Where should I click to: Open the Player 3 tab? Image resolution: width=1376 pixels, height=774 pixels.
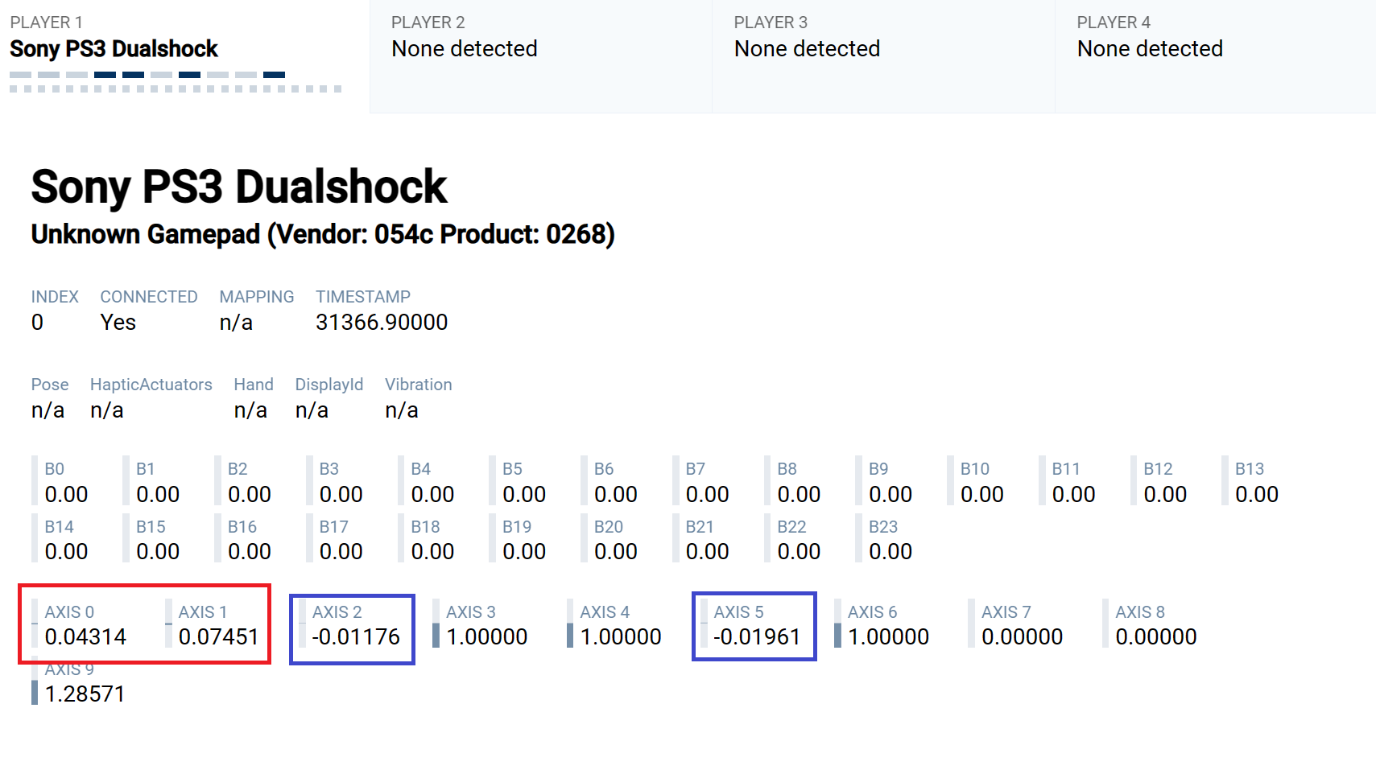click(883, 56)
